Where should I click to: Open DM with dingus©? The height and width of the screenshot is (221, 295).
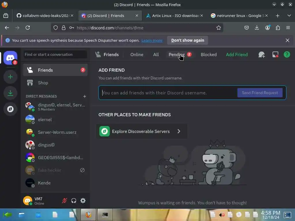(x=55, y=145)
